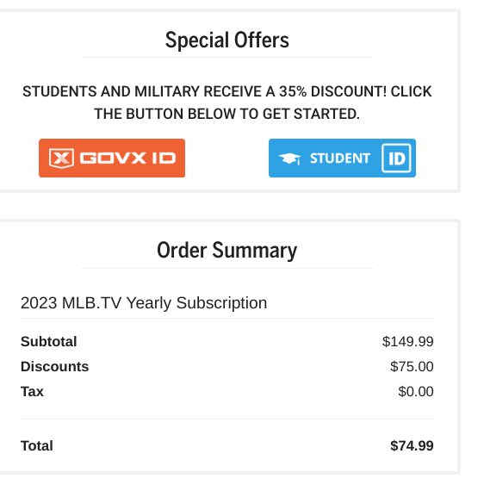
Task: Select the 35% discount promo text
Action: (227, 103)
